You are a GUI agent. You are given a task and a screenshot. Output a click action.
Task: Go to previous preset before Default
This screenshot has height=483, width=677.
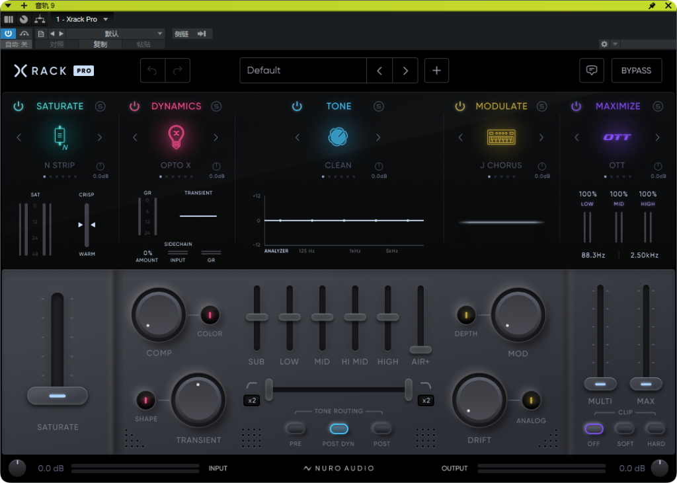379,71
